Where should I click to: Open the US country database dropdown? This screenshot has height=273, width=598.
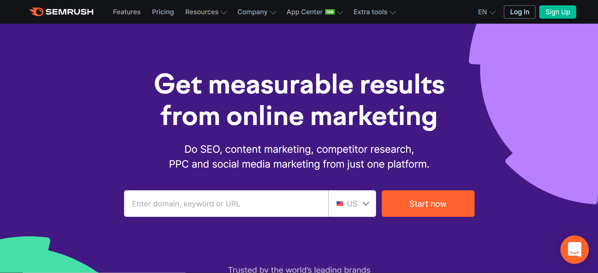tap(352, 204)
